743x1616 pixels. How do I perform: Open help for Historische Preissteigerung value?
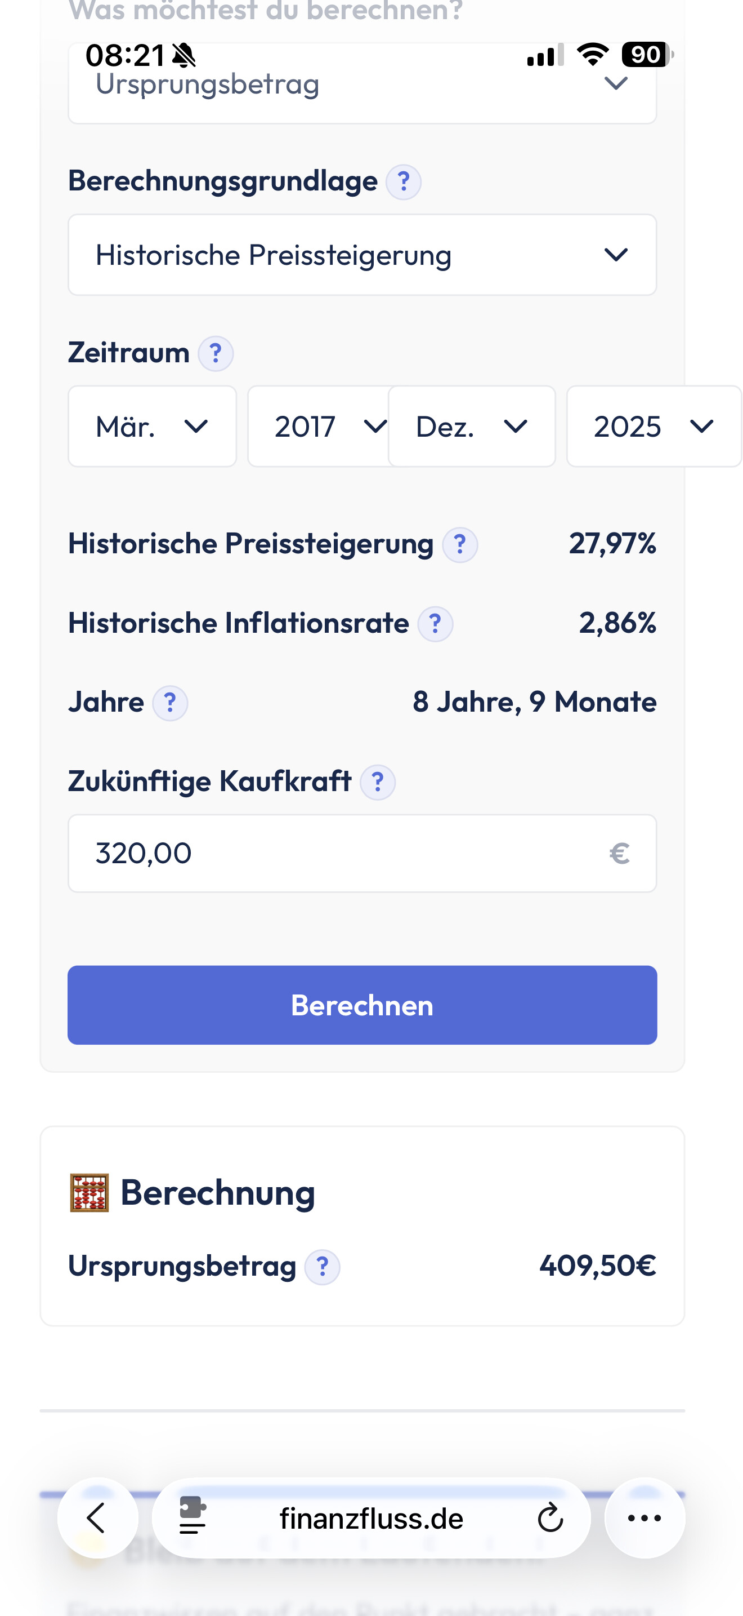click(460, 544)
